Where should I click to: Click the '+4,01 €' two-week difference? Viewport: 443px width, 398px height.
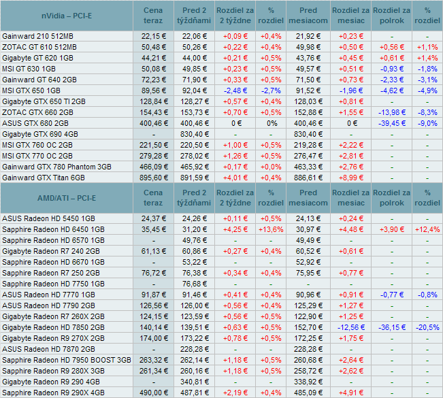[235, 178]
